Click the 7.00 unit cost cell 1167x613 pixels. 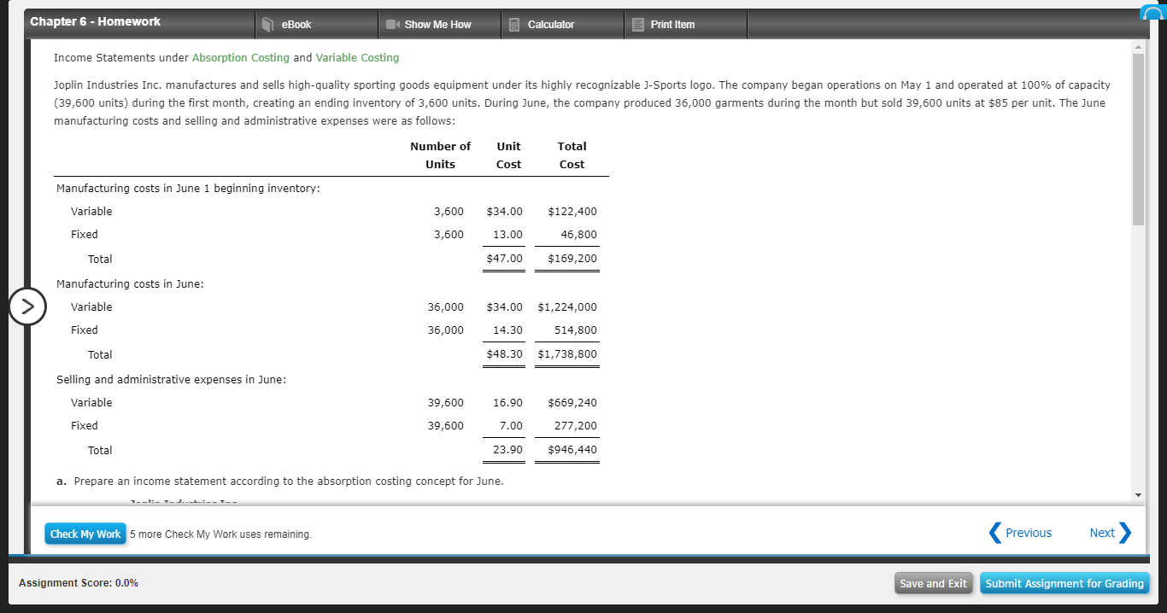511,425
